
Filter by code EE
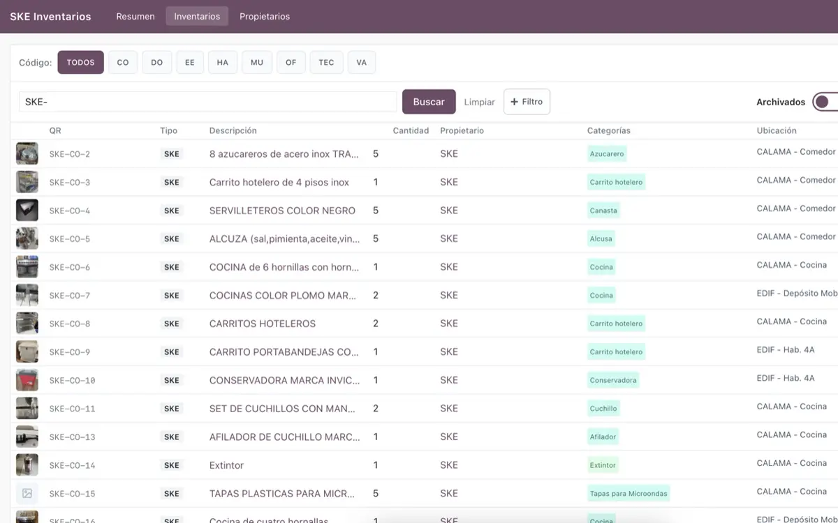point(190,62)
